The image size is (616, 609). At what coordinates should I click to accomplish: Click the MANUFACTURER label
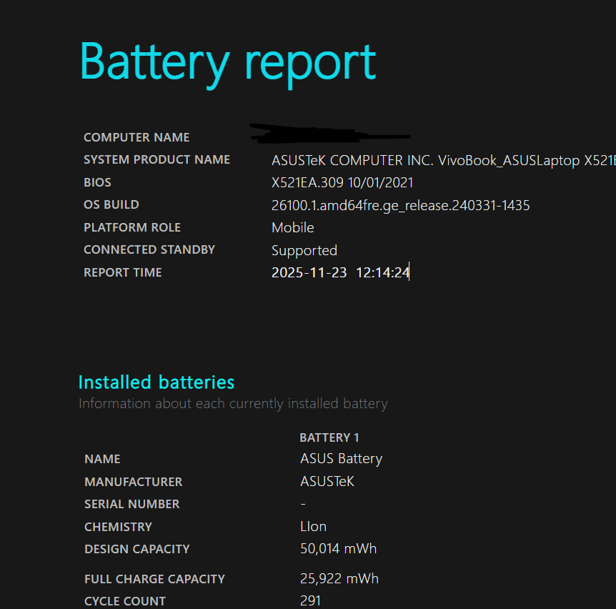click(x=133, y=482)
